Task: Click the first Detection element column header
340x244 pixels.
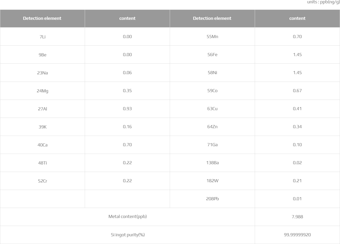Action: tap(42, 18)
